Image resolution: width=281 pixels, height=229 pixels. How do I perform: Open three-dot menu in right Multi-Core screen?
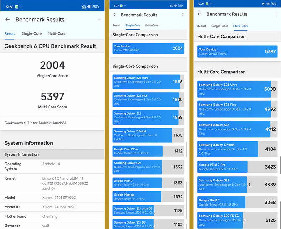point(276,14)
